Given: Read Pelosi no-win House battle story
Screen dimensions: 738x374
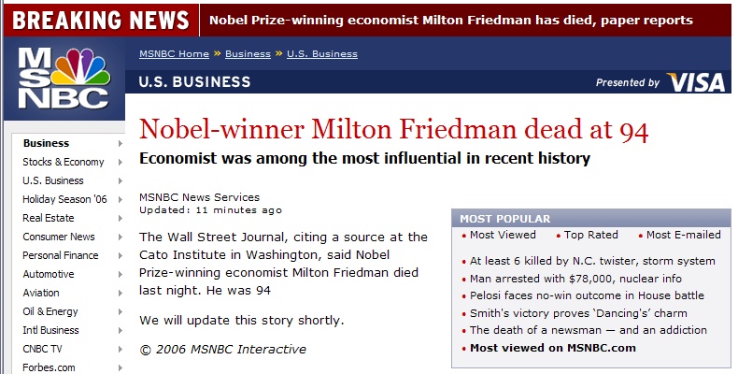Looking at the screenshot, I should coord(587,295).
